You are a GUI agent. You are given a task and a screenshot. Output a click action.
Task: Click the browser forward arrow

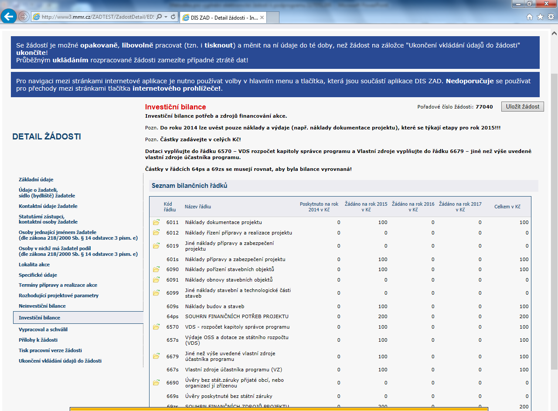[24, 17]
